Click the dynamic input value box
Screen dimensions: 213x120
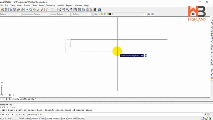point(146,56)
